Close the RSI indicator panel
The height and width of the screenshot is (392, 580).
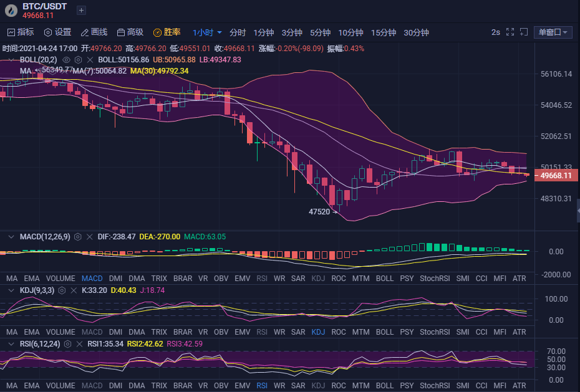point(79,344)
